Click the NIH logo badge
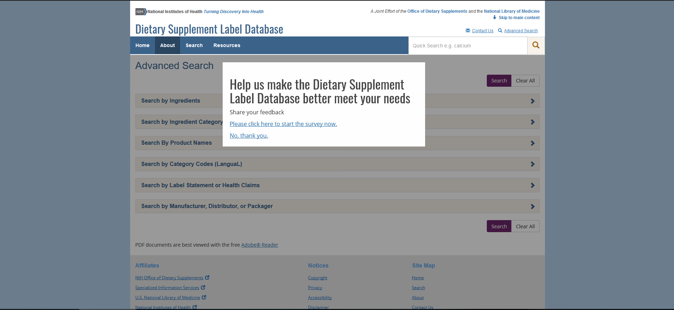 140,12
